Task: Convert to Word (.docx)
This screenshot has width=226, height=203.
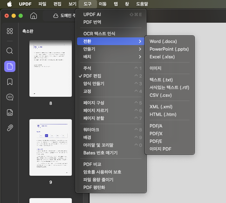Action: [x=170, y=42]
